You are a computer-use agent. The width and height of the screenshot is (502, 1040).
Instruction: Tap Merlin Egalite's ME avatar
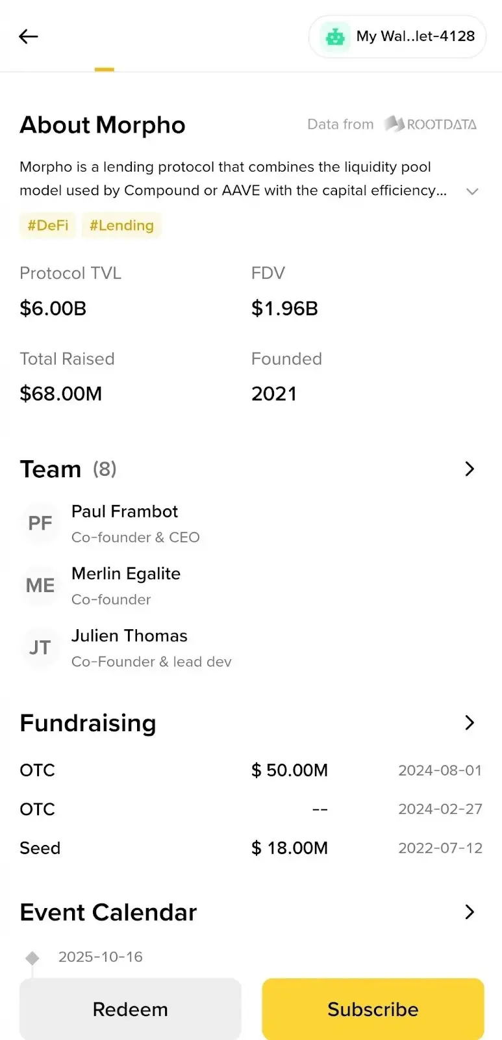pyautogui.click(x=40, y=586)
